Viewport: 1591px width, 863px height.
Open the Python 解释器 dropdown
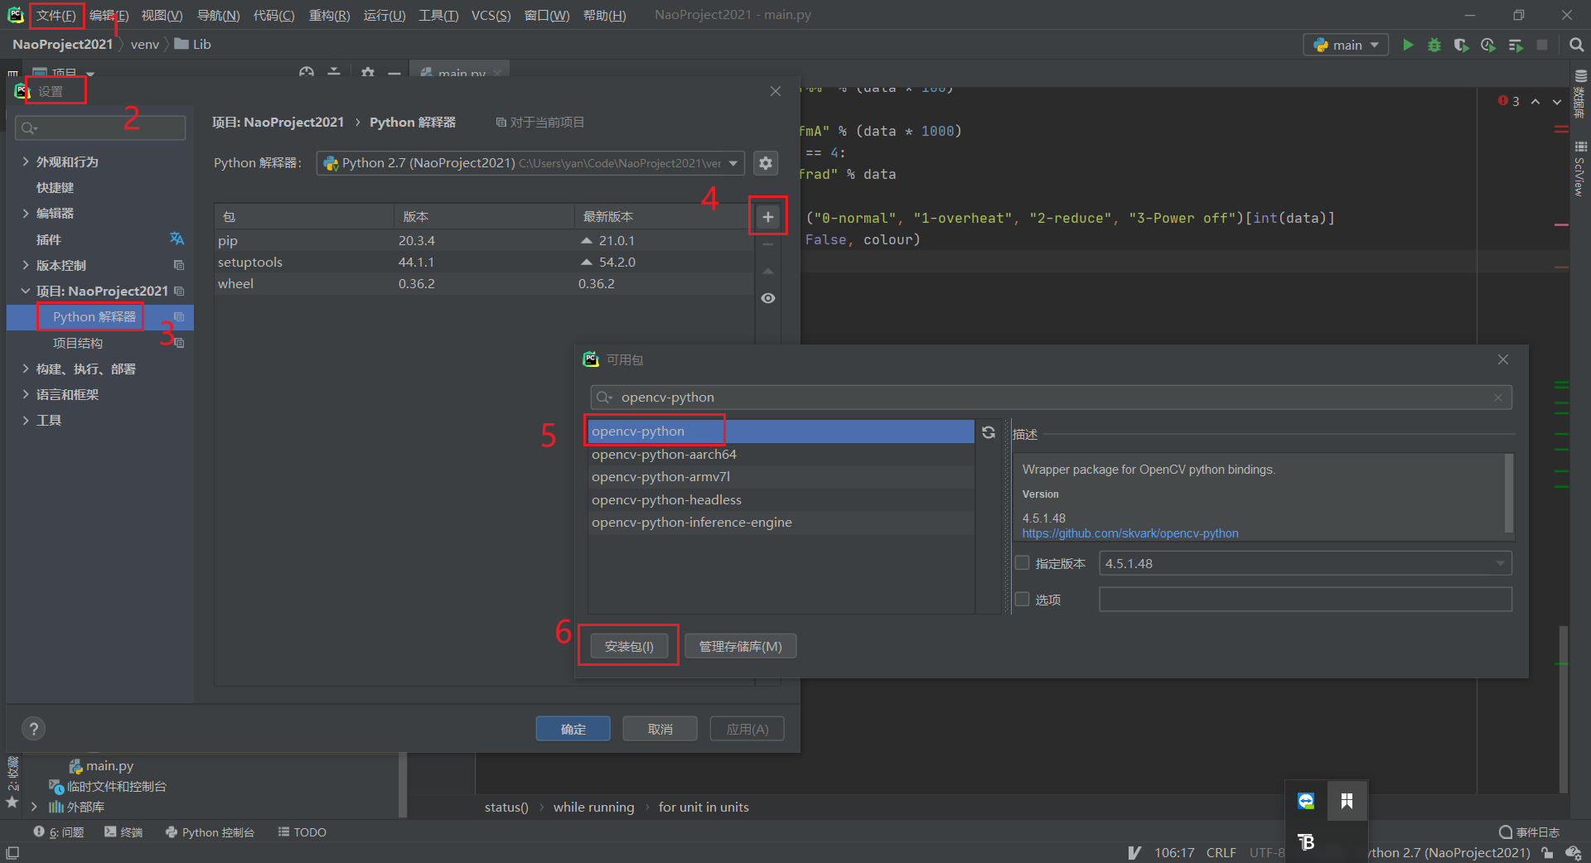(x=530, y=163)
